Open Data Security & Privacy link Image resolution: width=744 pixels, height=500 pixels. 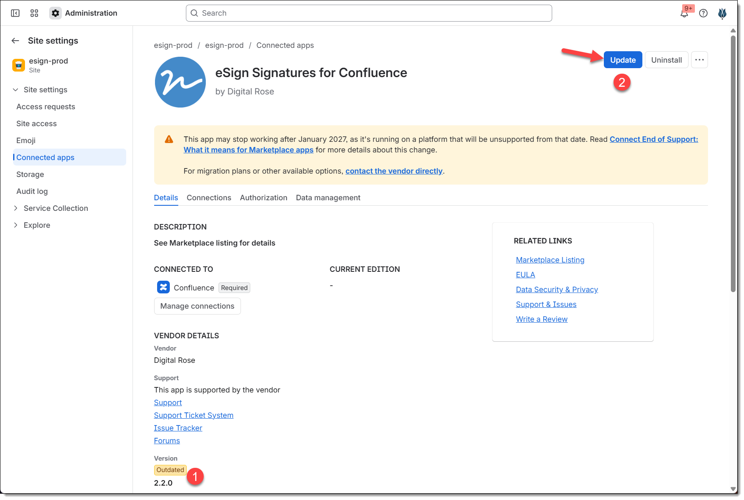[557, 290]
